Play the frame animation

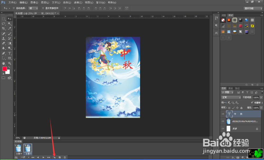(x=44, y=157)
